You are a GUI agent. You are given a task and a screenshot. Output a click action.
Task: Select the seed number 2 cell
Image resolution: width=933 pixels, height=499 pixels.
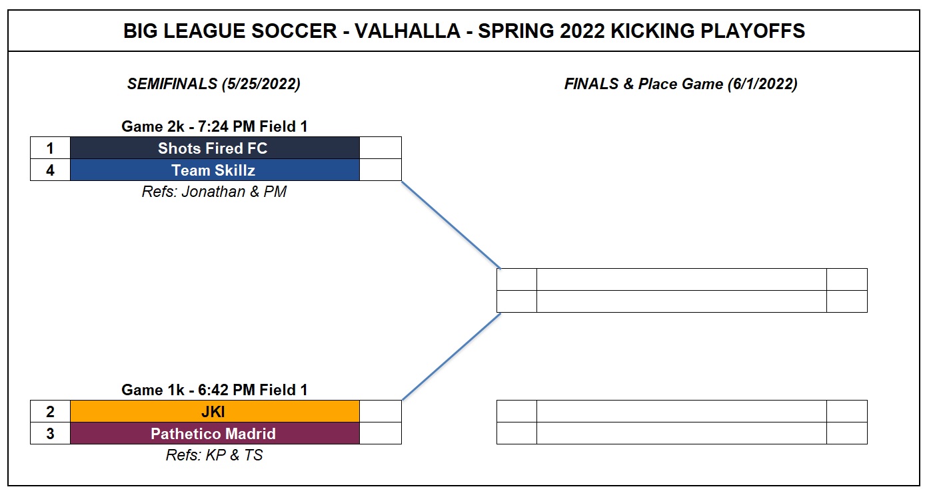[50, 411]
